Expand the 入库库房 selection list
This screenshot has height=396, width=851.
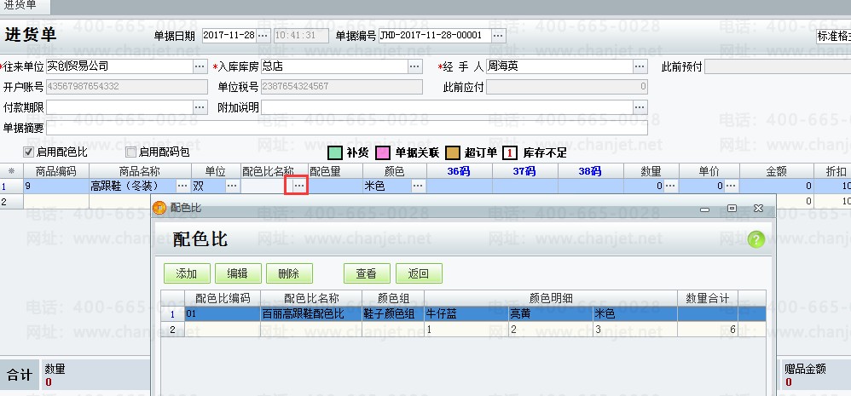tap(414, 66)
